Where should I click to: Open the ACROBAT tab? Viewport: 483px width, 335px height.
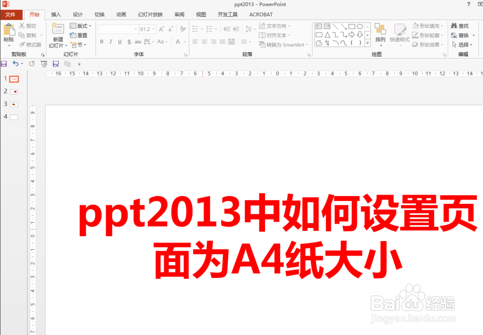pos(261,15)
